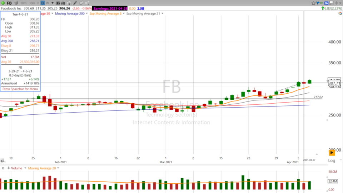This screenshot has height=193, width=343.
Task: Click the favorite star icon
Action: pyautogui.click(x=313, y=3)
